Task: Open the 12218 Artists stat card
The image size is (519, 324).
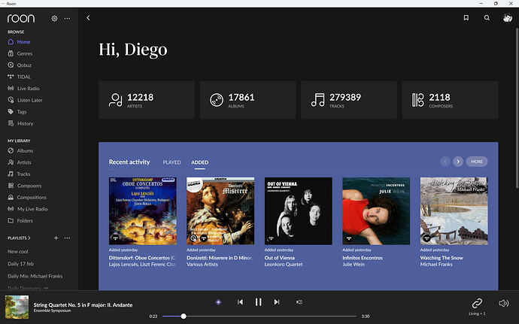Action: click(147, 100)
